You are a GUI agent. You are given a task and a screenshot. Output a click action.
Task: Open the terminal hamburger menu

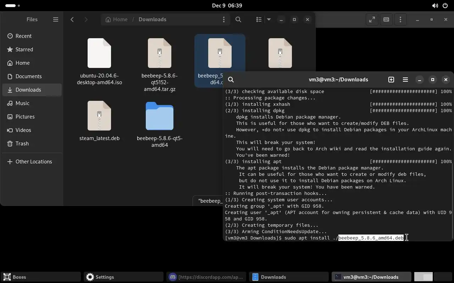click(405, 80)
